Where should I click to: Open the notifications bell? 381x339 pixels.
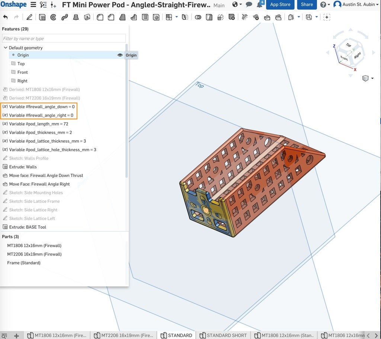260,5
